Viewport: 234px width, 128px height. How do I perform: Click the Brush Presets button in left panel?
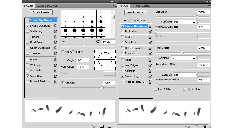tap(41, 12)
